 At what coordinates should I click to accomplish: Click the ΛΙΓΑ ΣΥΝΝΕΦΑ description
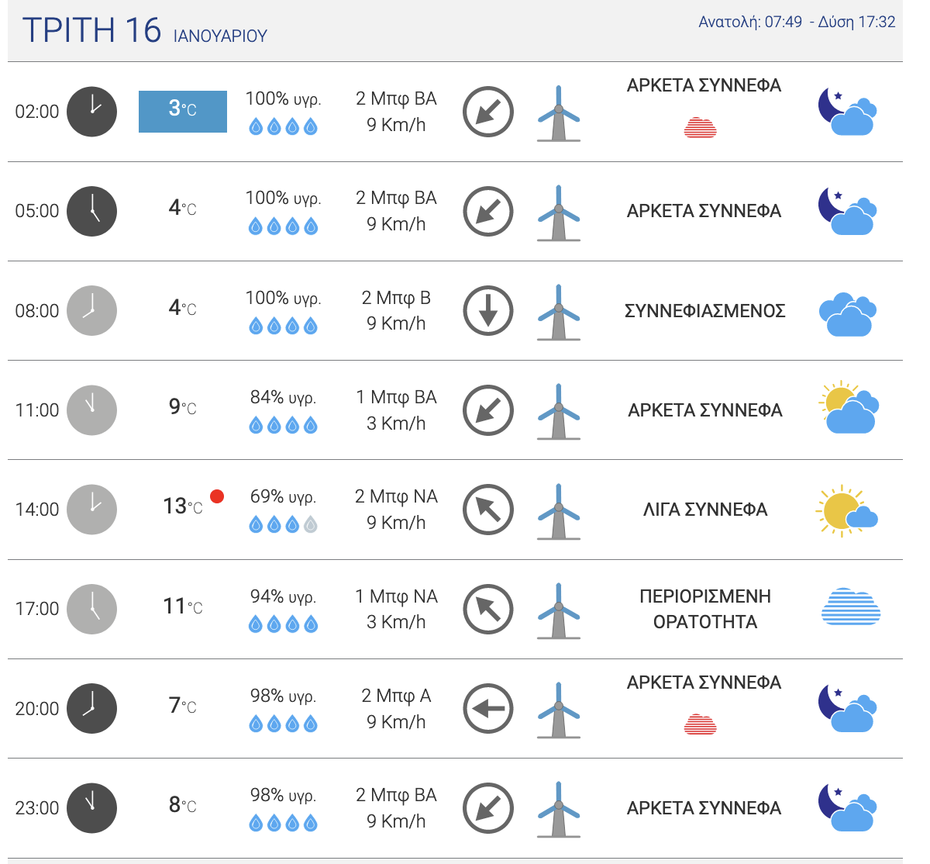[x=704, y=510]
